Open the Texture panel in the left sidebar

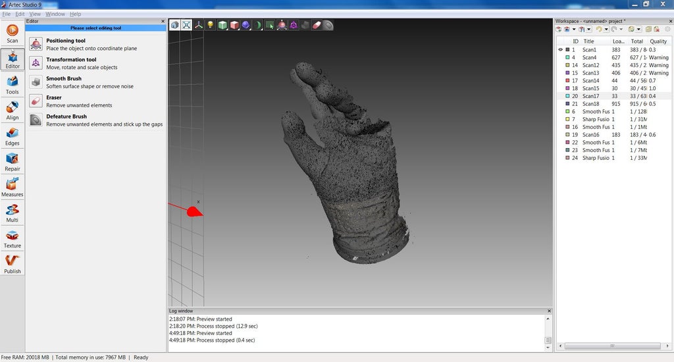coord(13,237)
